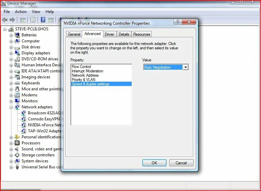Click the dialog's context help question mark button
Image resolution: width=261 pixels, height=191 pixels.
click(178, 22)
